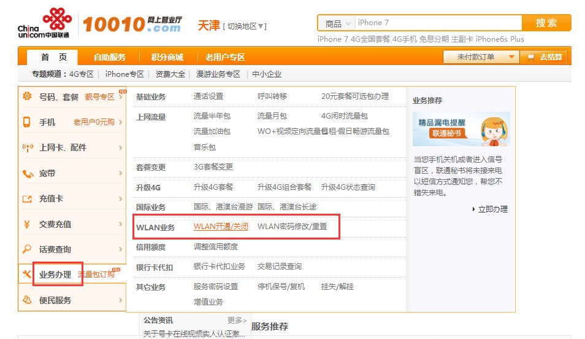585x339 pixels.
Task: Expand the 手机 row arrow
Action: [x=121, y=122]
